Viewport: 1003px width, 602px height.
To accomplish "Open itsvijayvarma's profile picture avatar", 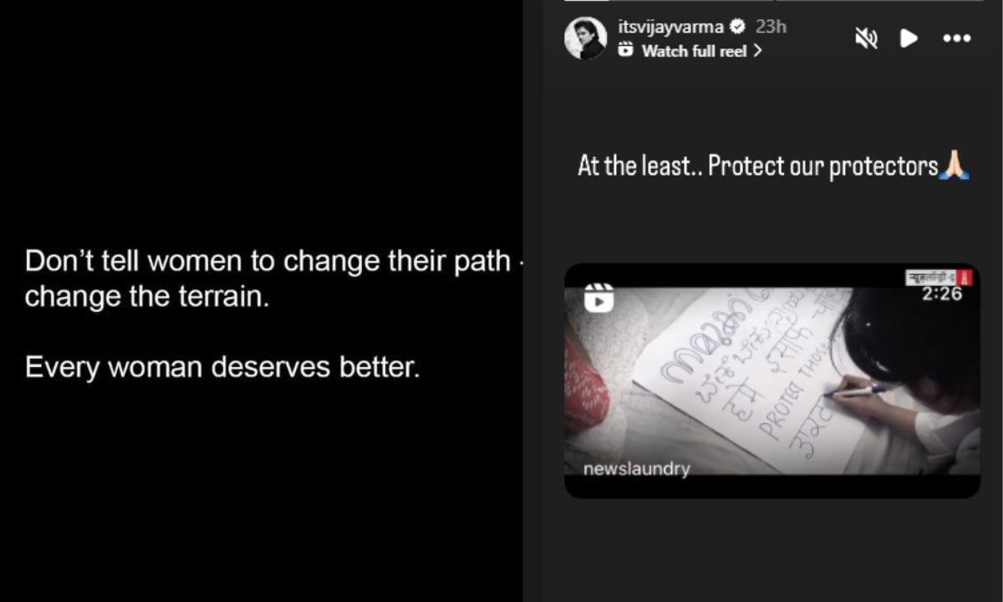I will (x=585, y=38).
